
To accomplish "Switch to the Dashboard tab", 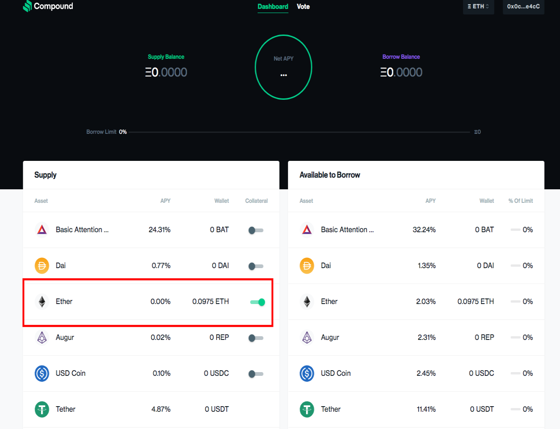I will pos(273,7).
